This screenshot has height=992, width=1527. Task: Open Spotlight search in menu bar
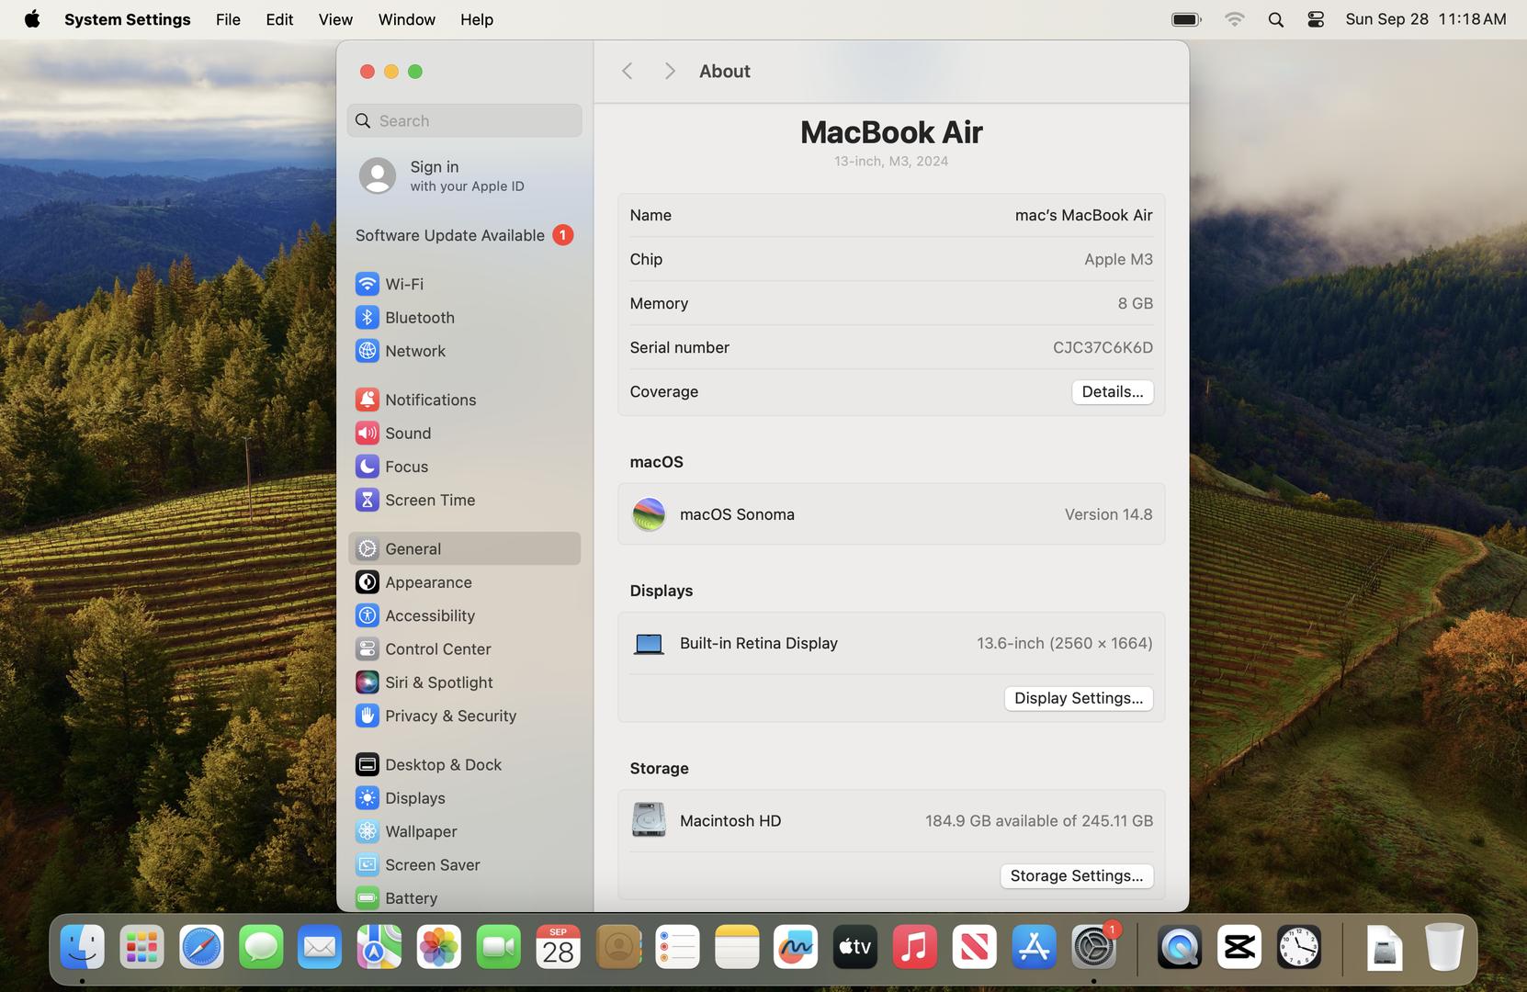pyautogui.click(x=1275, y=19)
